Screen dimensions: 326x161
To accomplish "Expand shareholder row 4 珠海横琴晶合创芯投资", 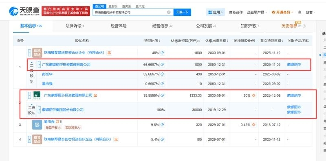I will point(29,139).
